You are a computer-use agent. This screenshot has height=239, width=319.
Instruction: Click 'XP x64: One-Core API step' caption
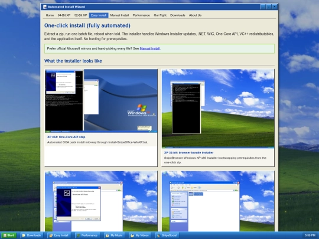66,137
